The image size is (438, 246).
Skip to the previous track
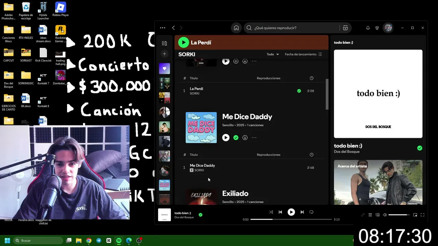(x=280, y=212)
